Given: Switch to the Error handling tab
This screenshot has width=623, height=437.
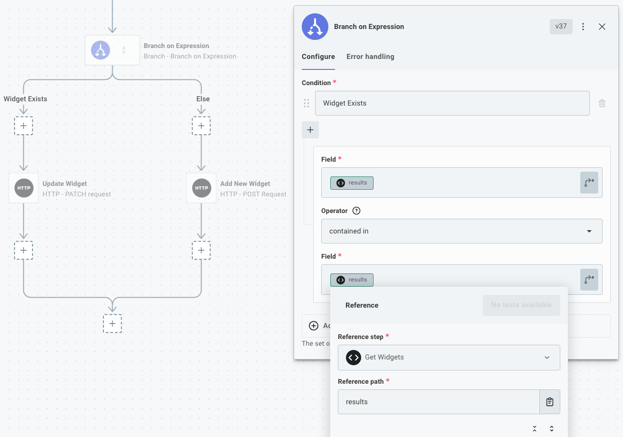Looking at the screenshot, I should coord(370,57).
